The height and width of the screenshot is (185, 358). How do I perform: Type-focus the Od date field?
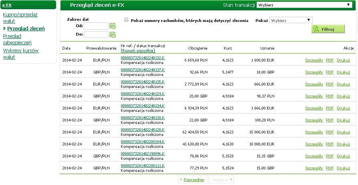pyautogui.click(x=96, y=26)
